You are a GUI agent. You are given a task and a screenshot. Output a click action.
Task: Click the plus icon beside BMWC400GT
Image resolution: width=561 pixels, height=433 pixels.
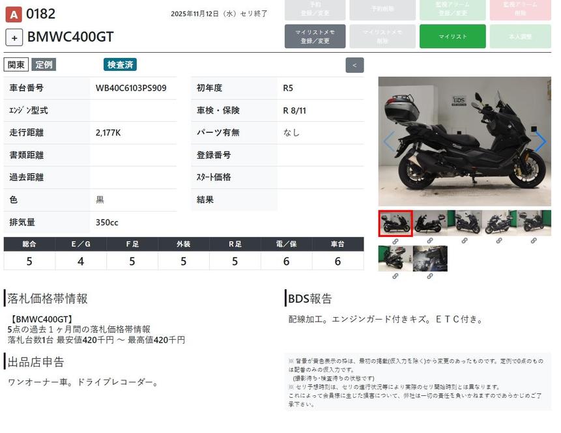coord(14,37)
